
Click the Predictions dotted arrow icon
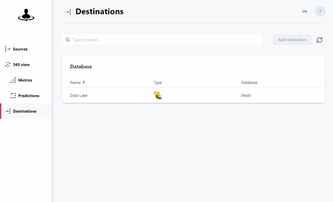(13, 96)
